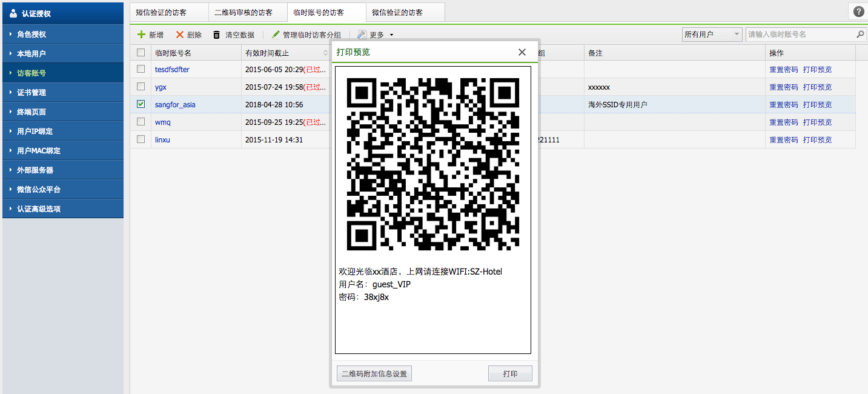
Task: Switch to the 短信验证的访客 tab
Action: click(x=161, y=12)
